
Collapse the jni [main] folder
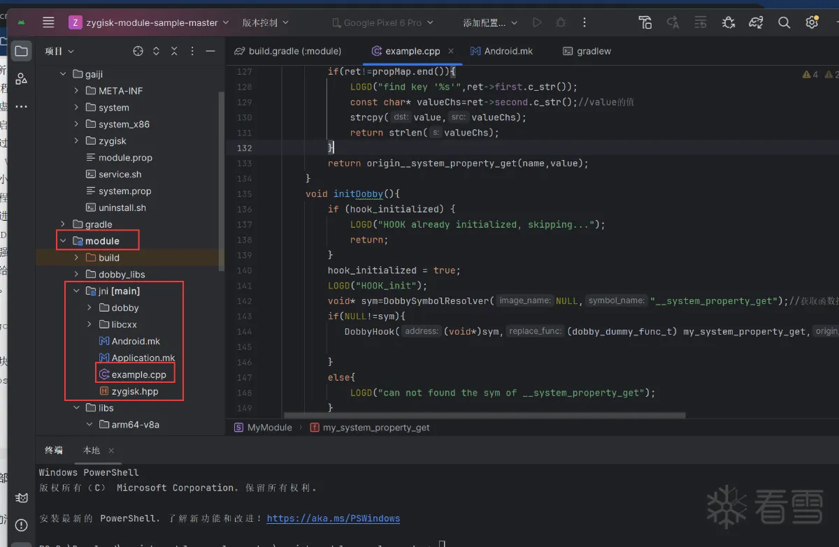coord(77,291)
